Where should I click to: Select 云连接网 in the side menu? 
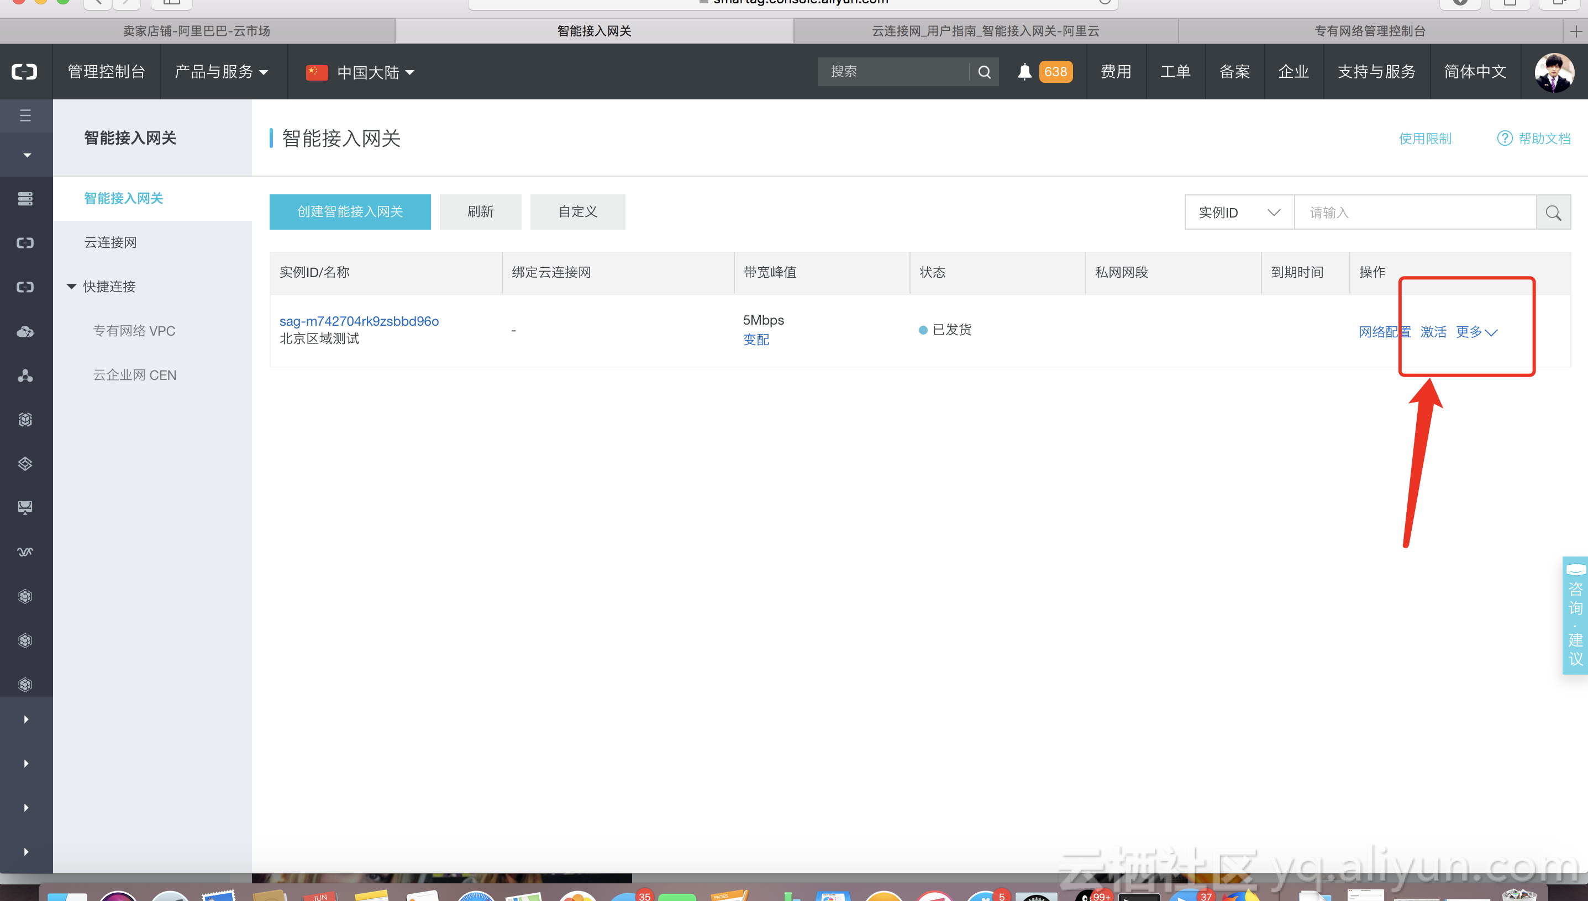pyautogui.click(x=111, y=242)
